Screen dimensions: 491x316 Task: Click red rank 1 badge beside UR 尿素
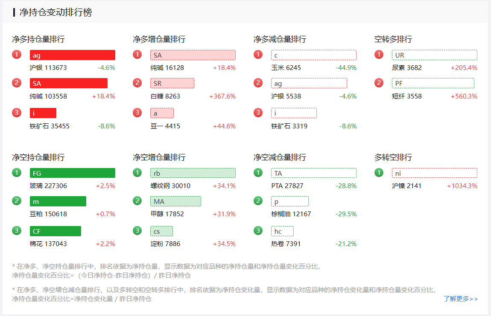379,55
